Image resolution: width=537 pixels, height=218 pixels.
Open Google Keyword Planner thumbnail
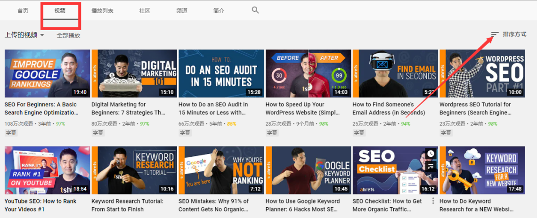click(x=308, y=170)
